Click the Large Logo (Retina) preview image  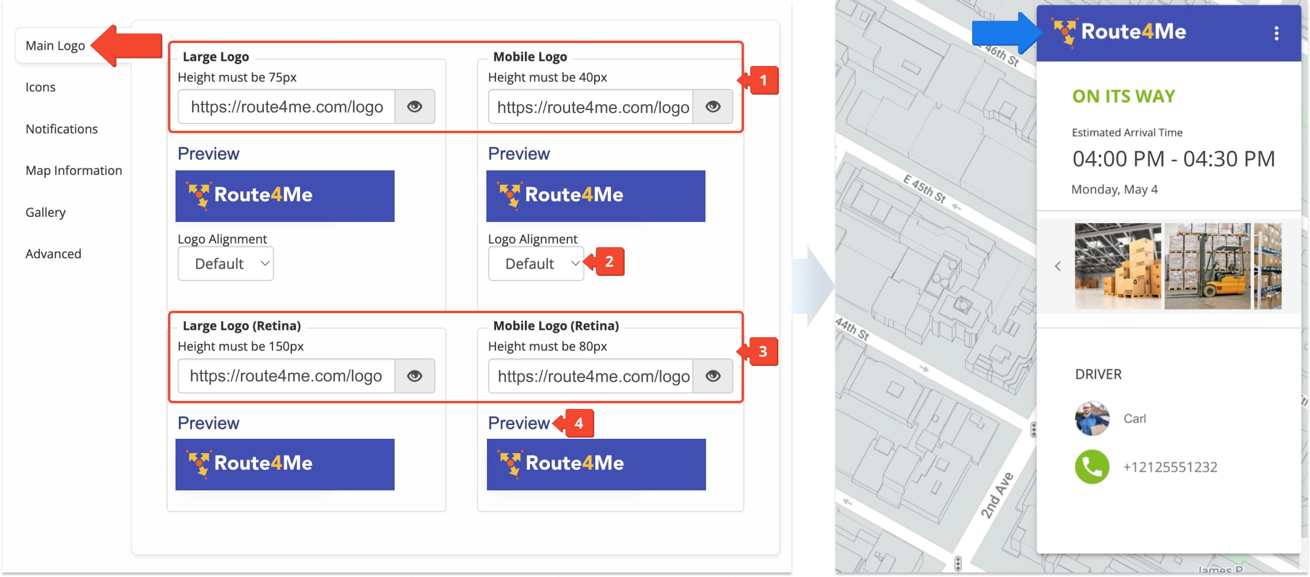[x=284, y=464]
